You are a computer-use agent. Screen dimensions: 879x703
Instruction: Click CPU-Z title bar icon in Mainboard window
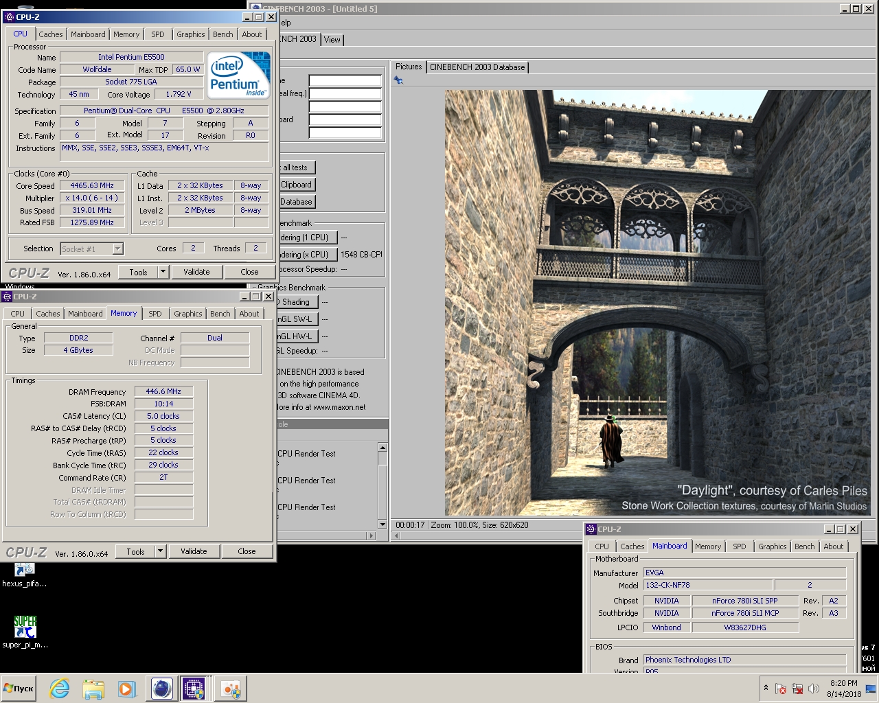click(591, 529)
